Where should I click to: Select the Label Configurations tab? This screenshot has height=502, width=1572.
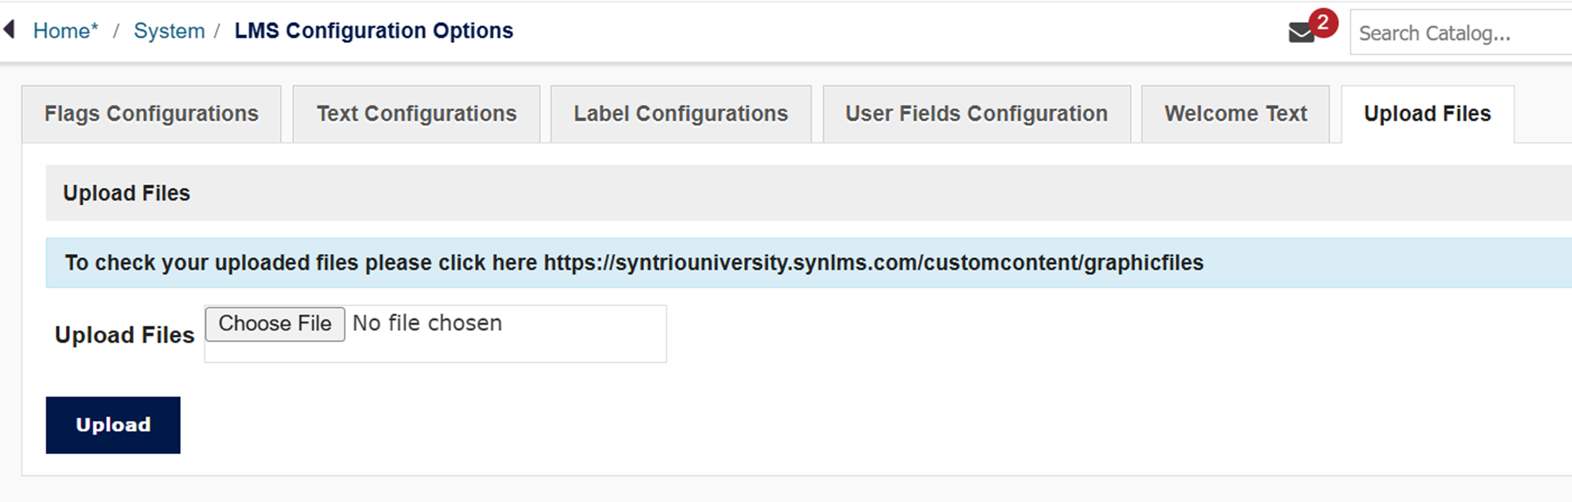coord(680,114)
